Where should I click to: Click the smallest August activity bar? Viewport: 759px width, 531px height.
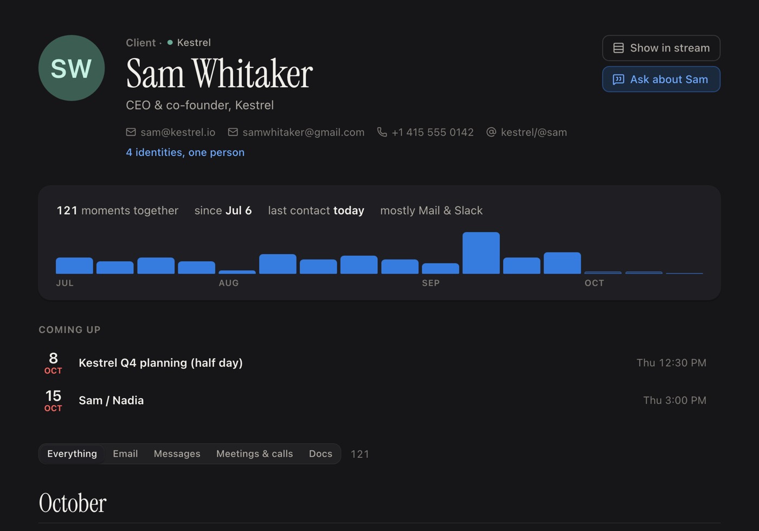(237, 272)
